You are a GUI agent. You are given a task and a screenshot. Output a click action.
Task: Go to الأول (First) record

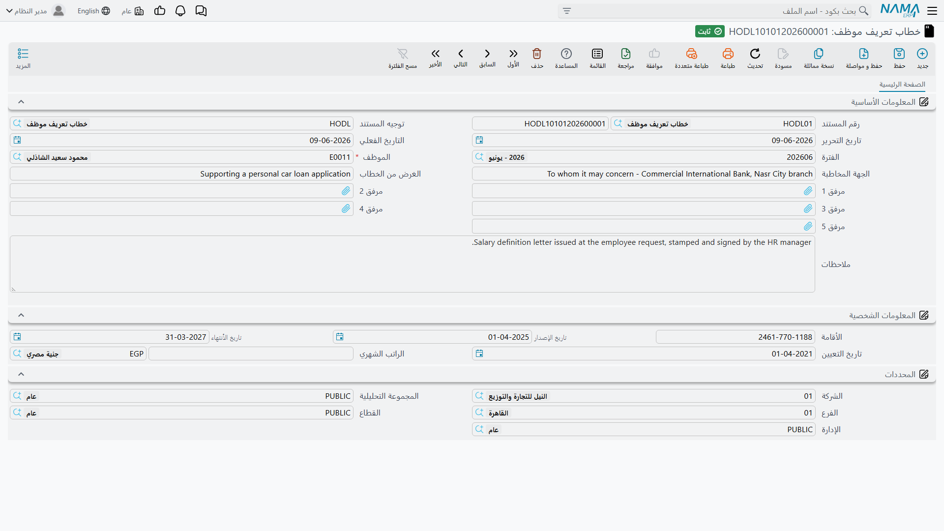tap(513, 54)
